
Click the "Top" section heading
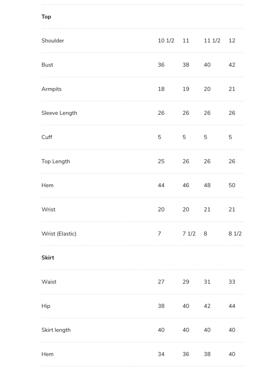tap(46, 17)
